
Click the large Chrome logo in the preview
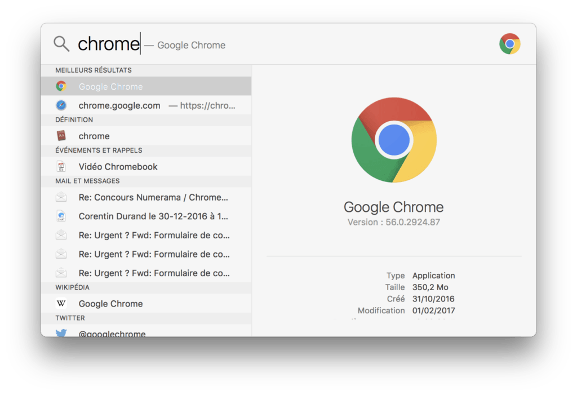[394, 140]
